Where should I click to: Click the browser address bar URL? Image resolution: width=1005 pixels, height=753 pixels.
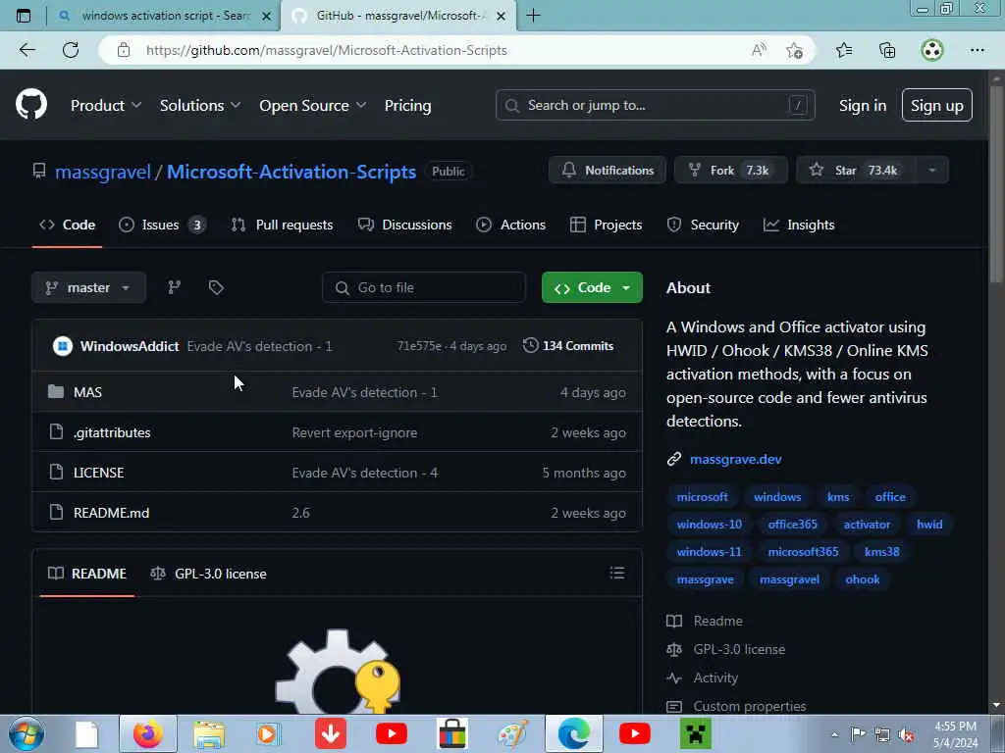(x=326, y=50)
